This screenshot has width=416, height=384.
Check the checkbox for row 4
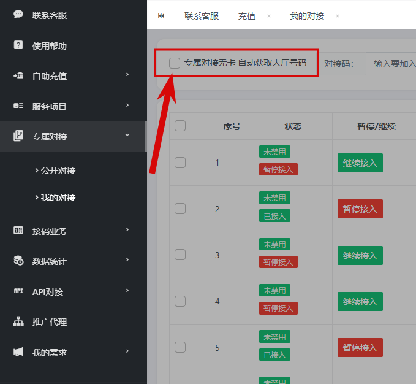[180, 301]
